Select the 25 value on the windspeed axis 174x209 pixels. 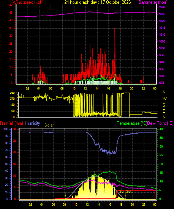pos(11,44)
